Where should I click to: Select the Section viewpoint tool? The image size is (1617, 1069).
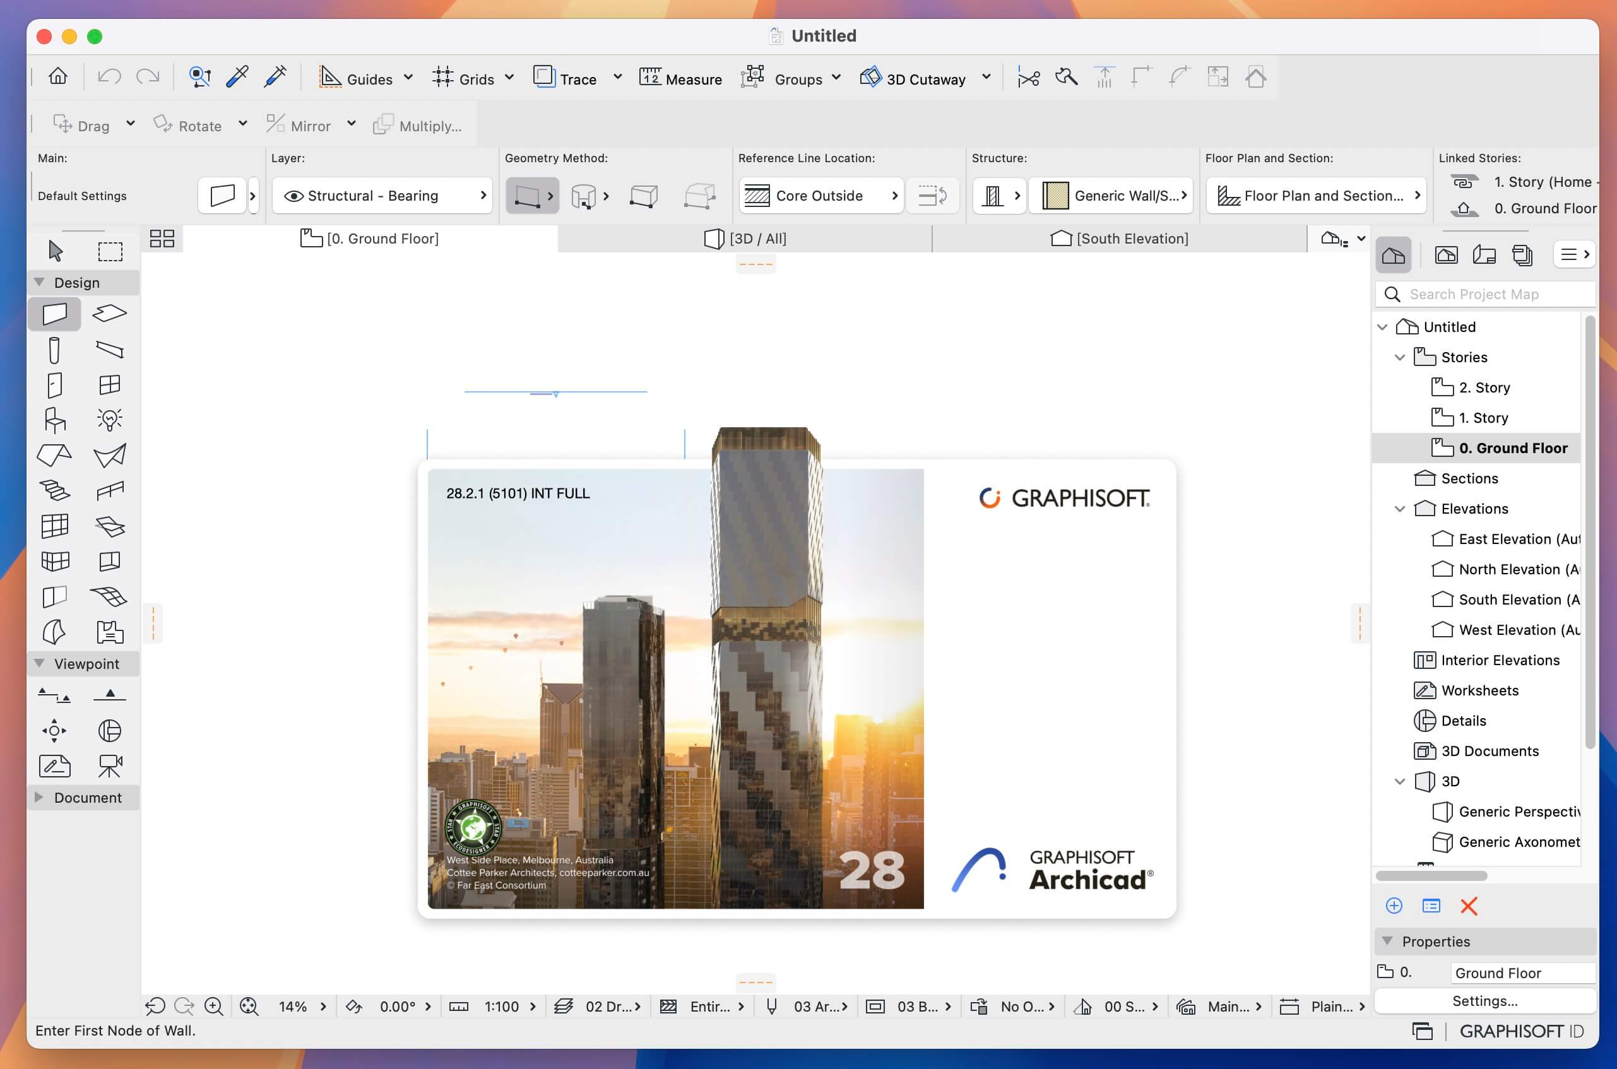[54, 695]
